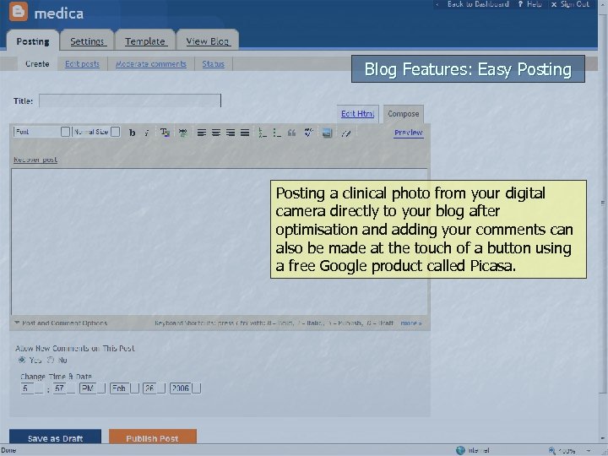Viewport: 608px width, 456px height.
Task: Click Back to Dashboard link
Action: 478,4
